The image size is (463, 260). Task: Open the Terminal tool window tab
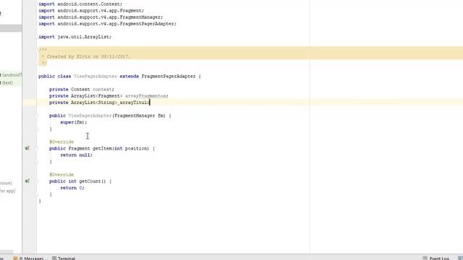tap(64, 259)
